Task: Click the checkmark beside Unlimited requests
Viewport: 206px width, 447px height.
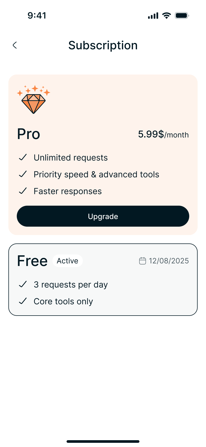Action: (23, 157)
